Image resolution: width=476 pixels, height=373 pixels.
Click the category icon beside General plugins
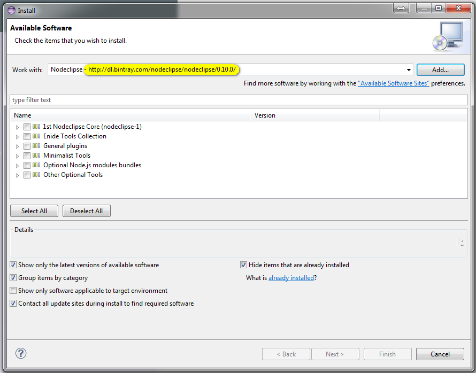36,146
